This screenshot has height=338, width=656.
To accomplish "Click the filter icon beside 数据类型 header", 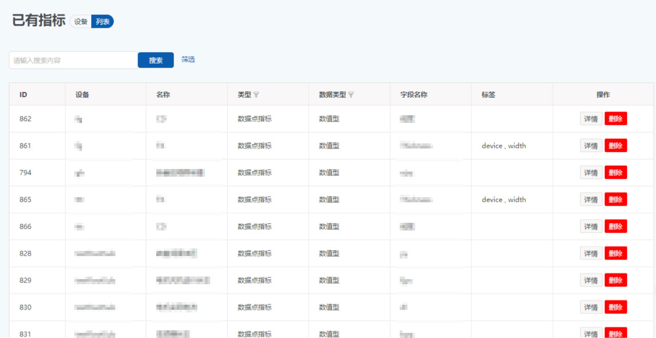I will coord(351,95).
